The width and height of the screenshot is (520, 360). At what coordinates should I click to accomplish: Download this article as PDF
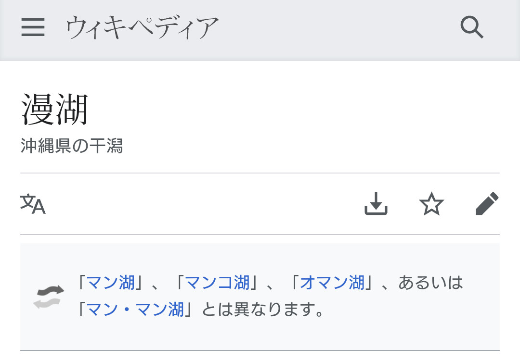pyautogui.click(x=376, y=204)
